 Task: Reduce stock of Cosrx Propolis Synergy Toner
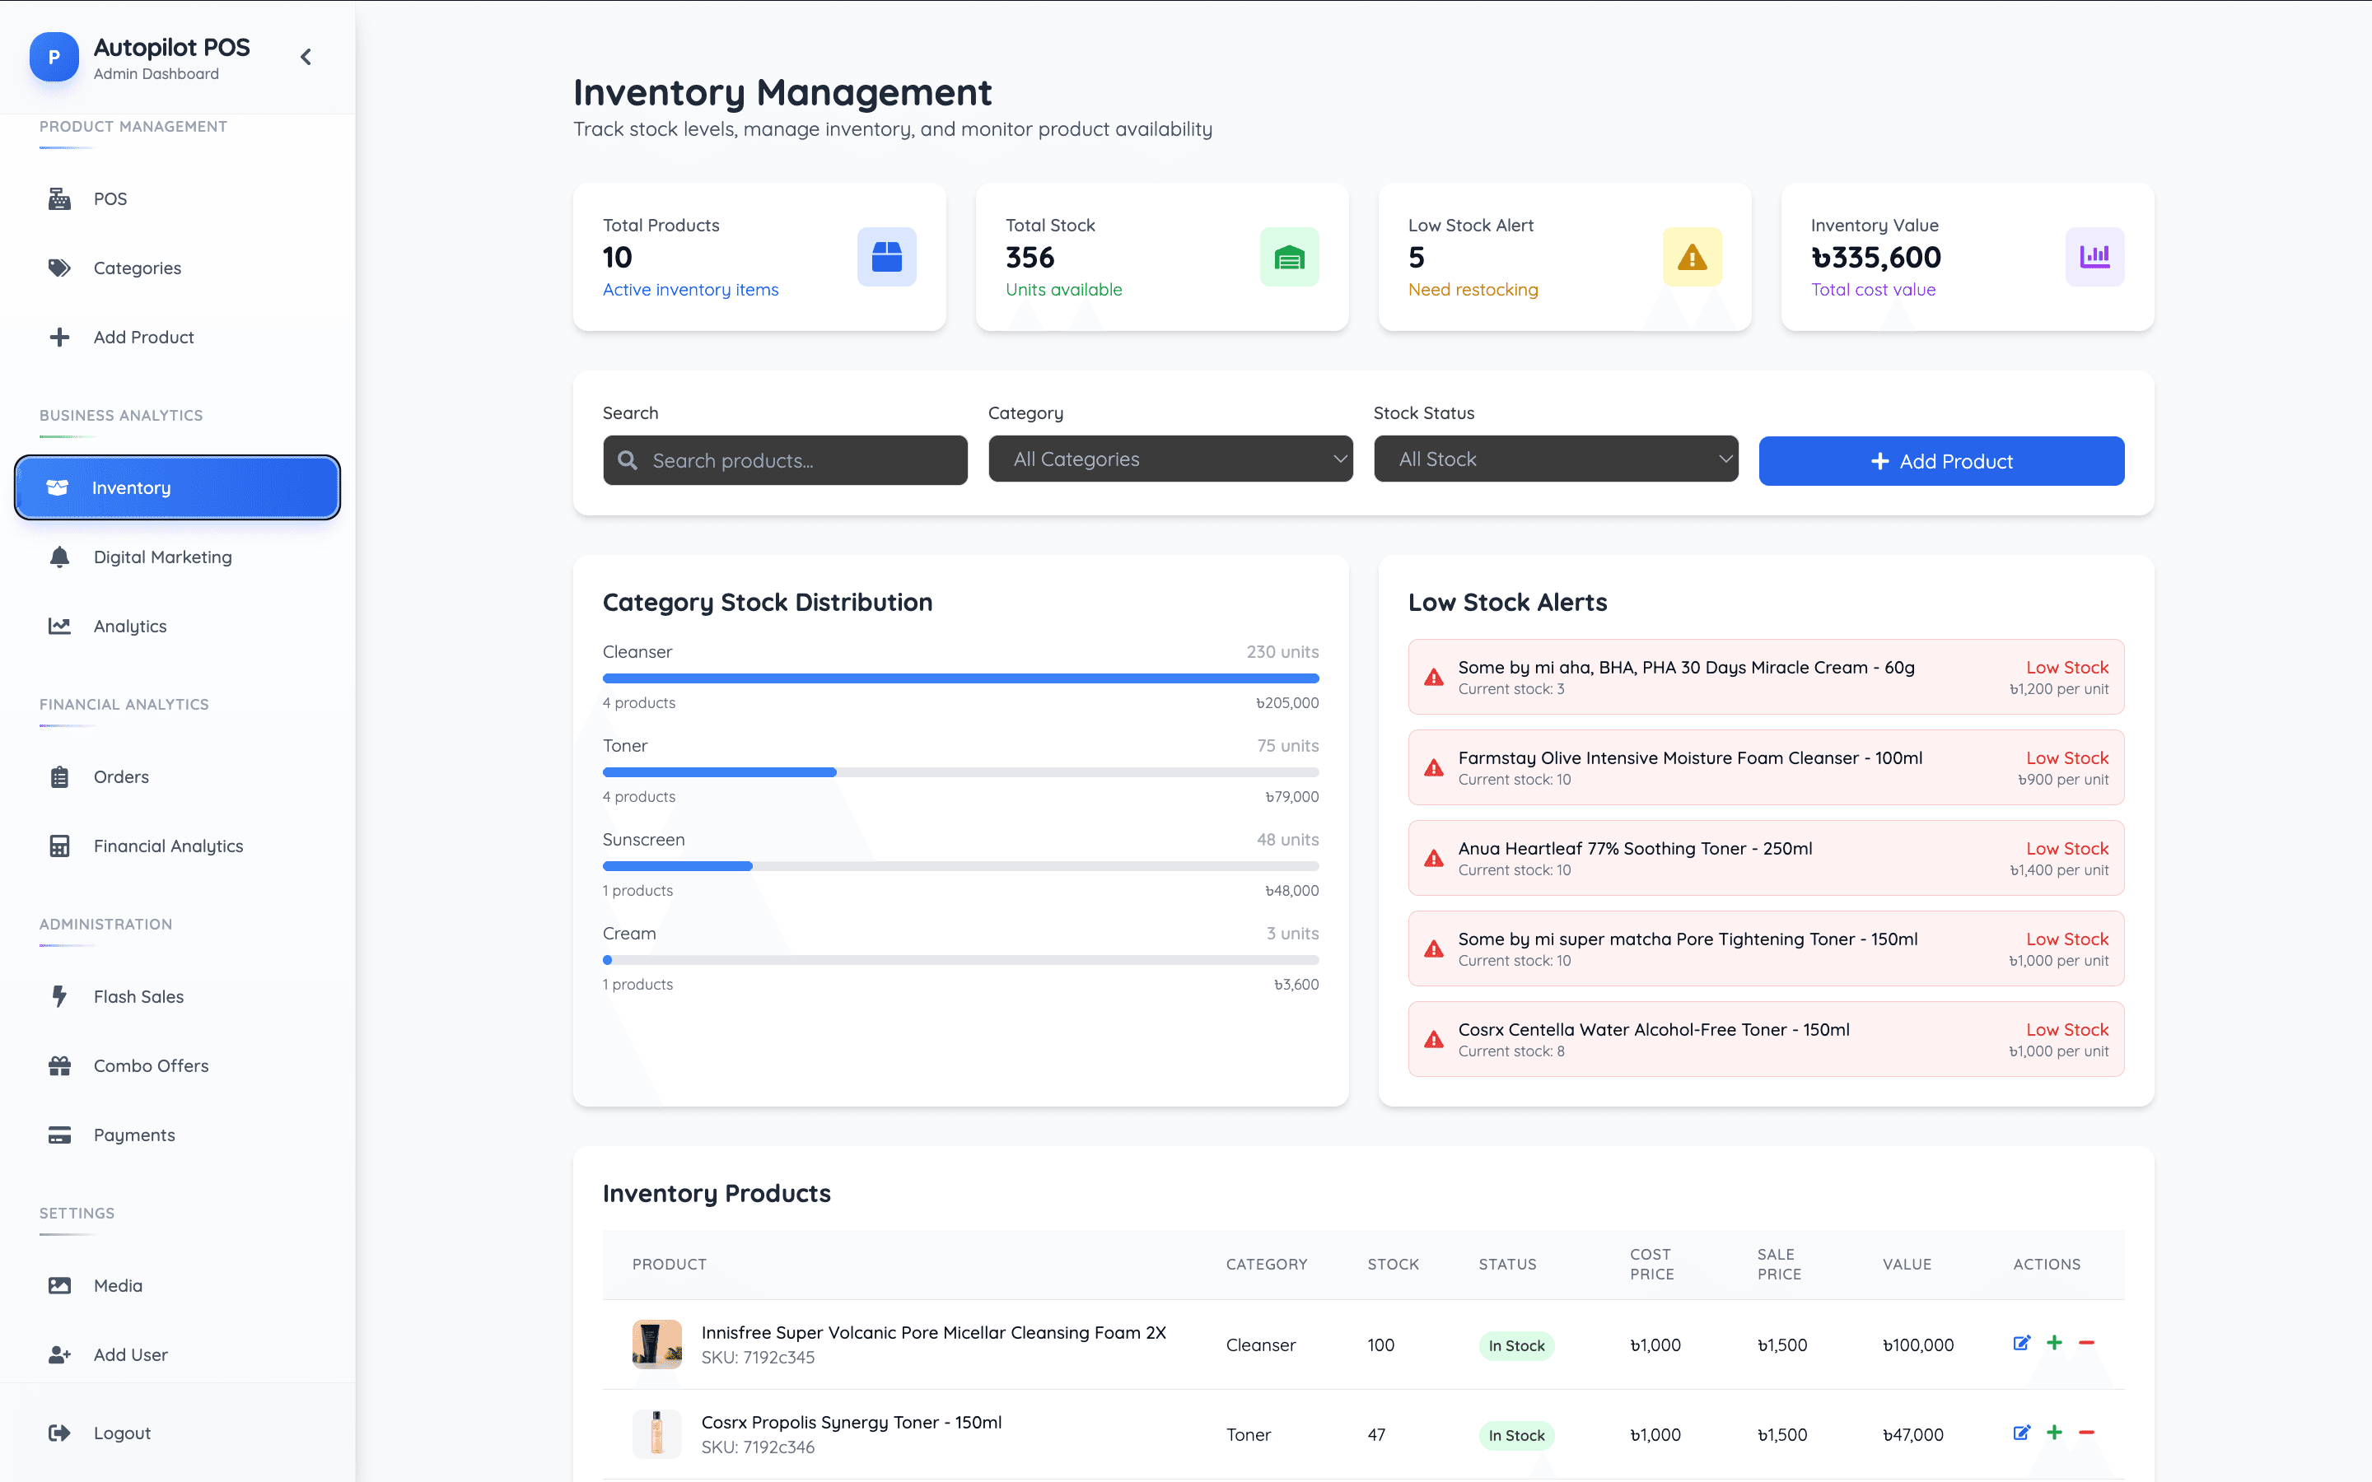pyautogui.click(x=2087, y=1433)
